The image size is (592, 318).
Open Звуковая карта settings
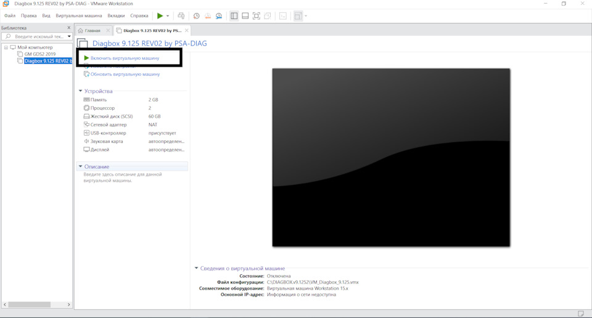point(107,142)
